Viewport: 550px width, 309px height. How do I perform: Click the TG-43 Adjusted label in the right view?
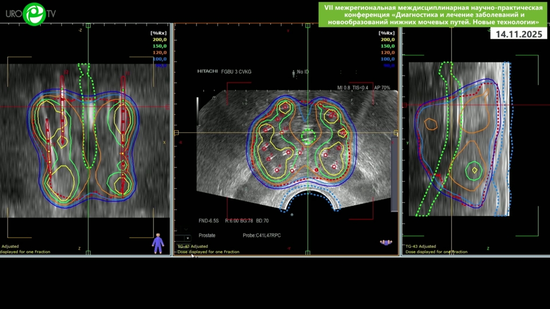click(x=421, y=246)
